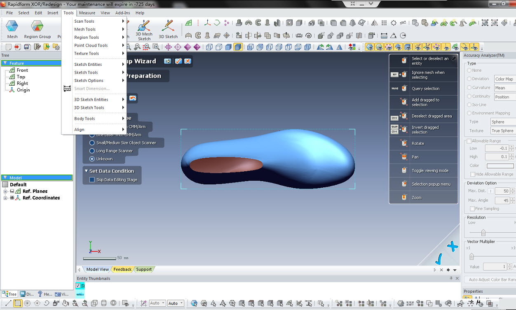Click the undo arrow icon in the wizard panel
The image size is (516, 310).
pos(133,98)
